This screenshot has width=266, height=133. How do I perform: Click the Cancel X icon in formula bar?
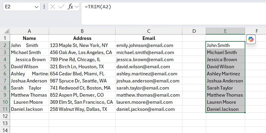point(53,7)
